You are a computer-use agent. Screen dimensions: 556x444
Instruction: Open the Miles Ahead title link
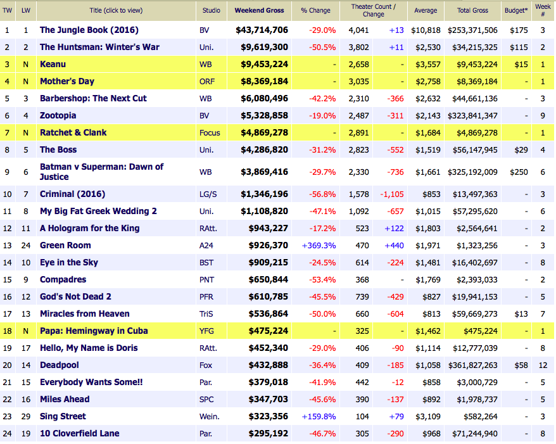coord(65,399)
